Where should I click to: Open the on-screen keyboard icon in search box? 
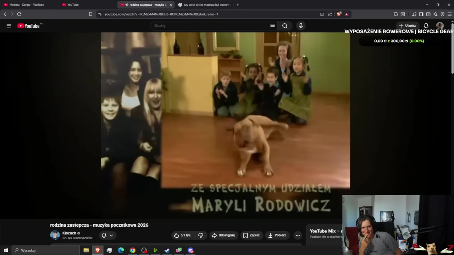click(272, 25)
